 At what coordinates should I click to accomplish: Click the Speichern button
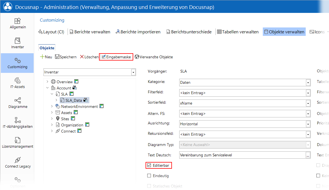click(66, 57)
